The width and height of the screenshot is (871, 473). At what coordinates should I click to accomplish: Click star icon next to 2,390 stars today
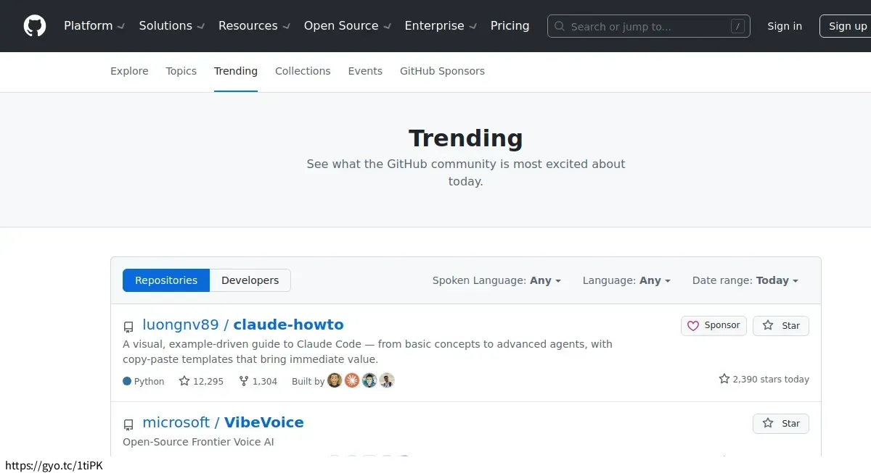point(724,379)
